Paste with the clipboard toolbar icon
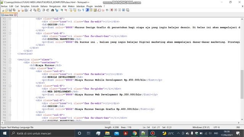244x137 pixels. pos(39,10)
